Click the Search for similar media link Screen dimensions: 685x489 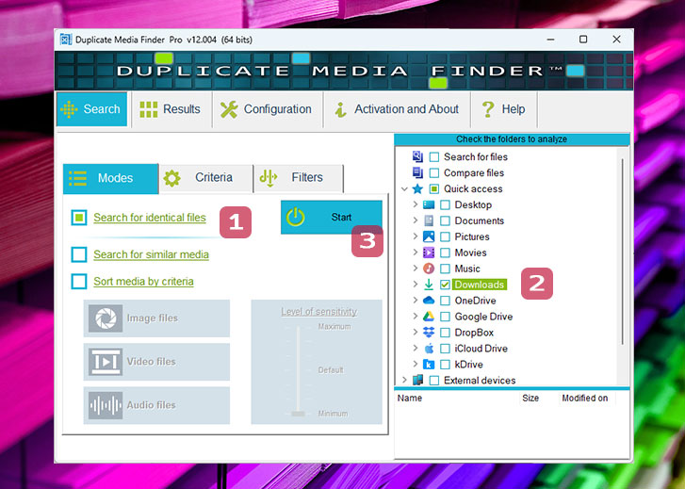coord(151,254)
